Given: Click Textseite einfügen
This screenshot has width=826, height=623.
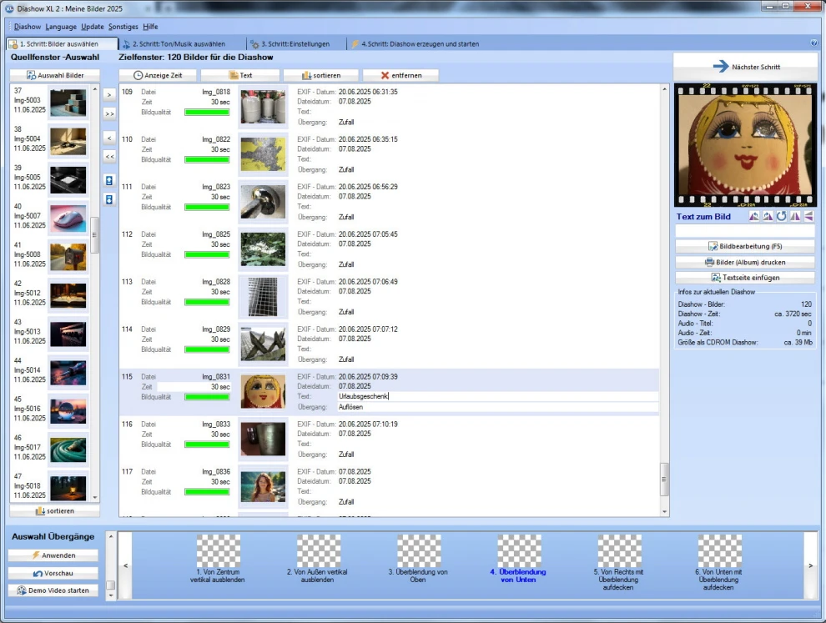Looking at the screenshot, I should coord(745,278).
